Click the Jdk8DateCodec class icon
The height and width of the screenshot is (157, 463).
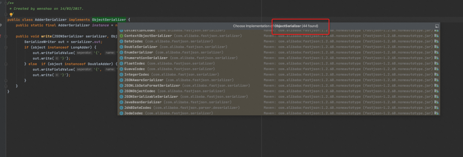(x=122, y=108)
